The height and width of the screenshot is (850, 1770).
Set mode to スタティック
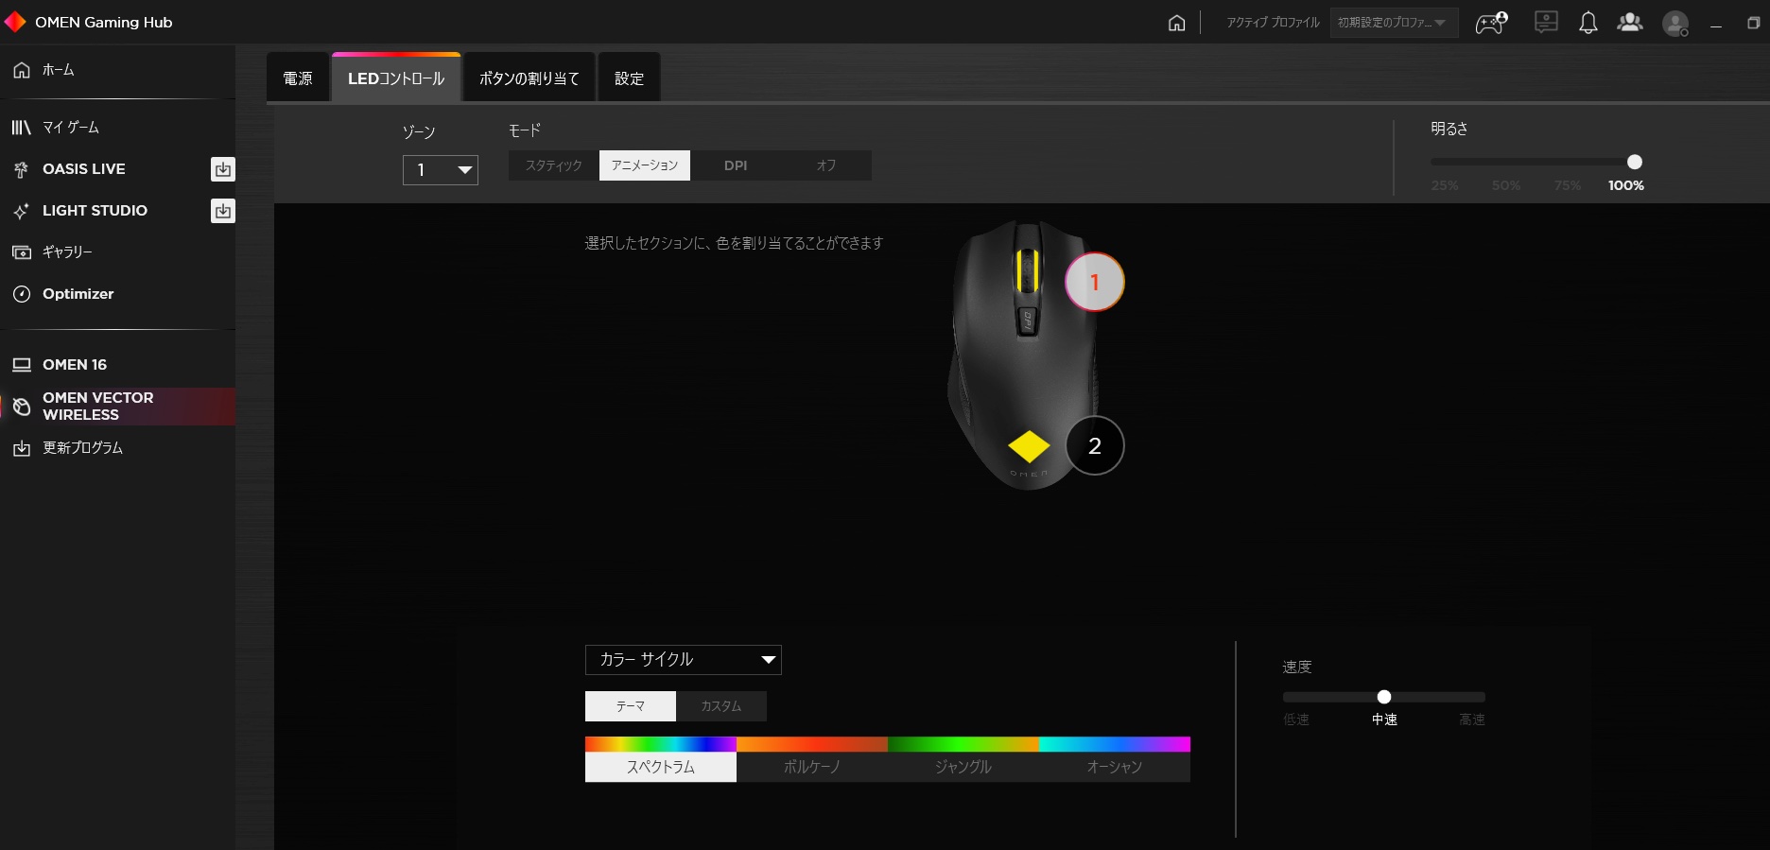(x=554, y=165)
